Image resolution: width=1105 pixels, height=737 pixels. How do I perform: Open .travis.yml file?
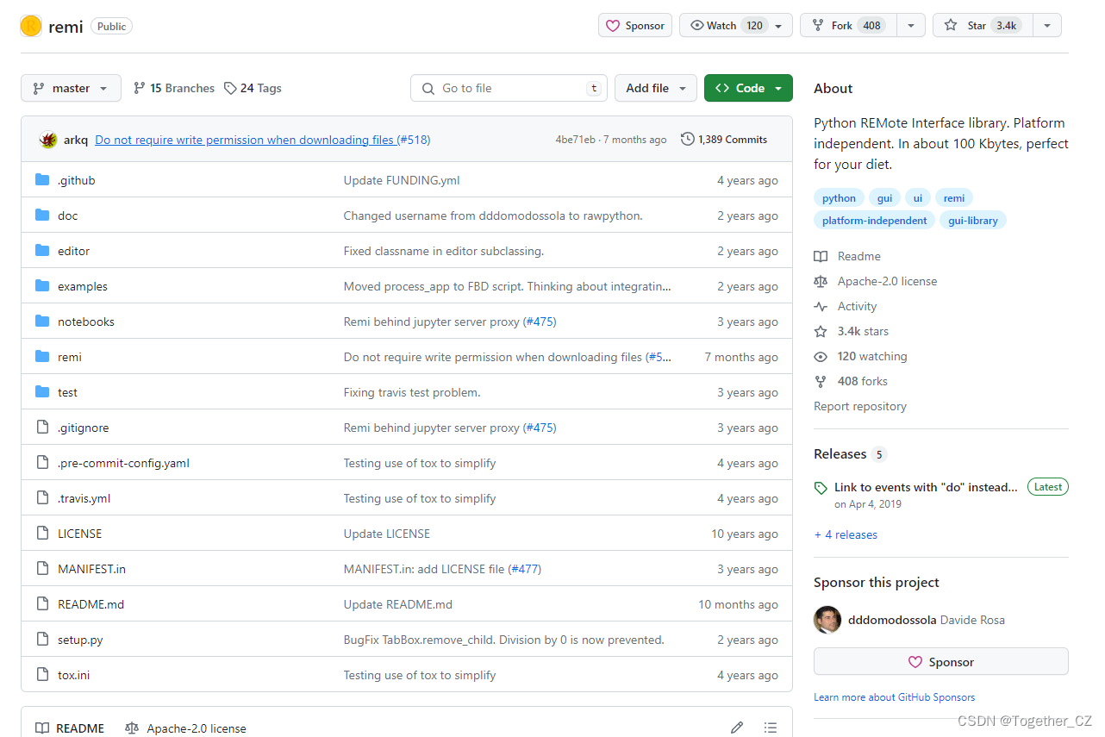[84, 498]
